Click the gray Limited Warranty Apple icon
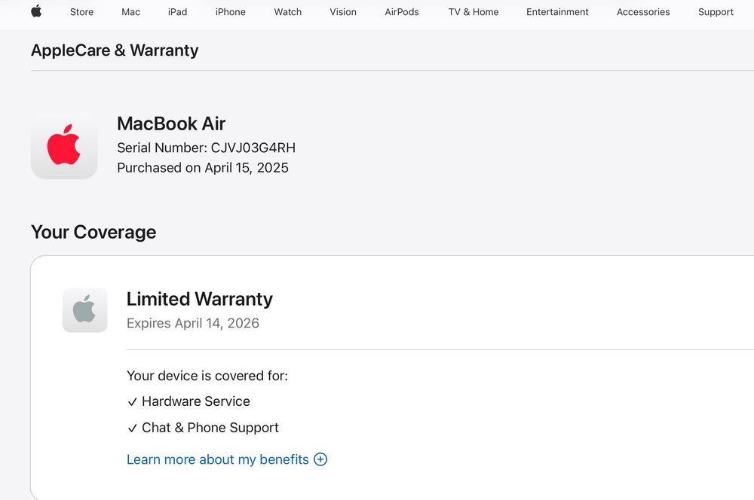The height and width of the screenshot is (500, 754). (84, 309)
